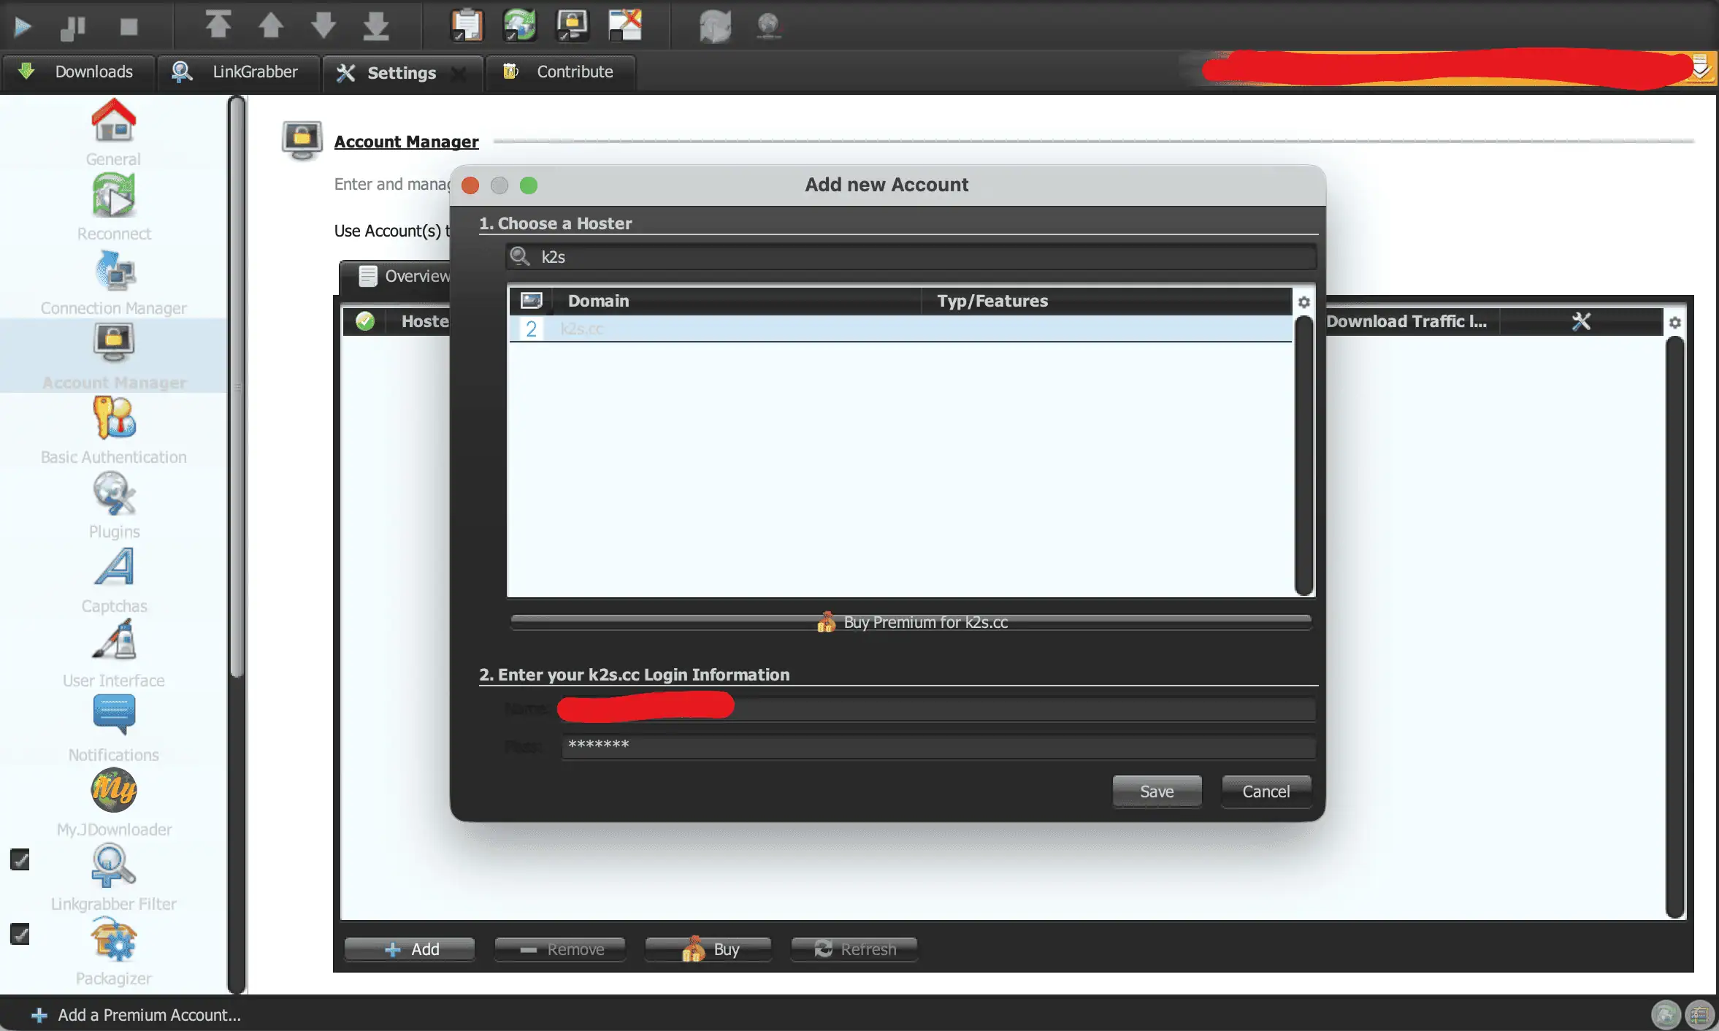Screen dimensions: 1719x1031
Task: Click the settings sidebar scrollbar
Action: point(236,387)
